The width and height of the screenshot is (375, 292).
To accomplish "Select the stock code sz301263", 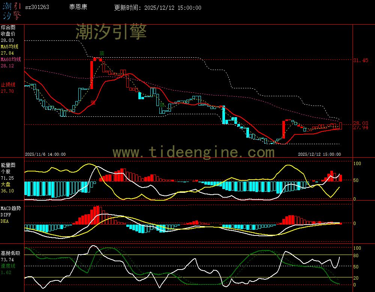I will [x=37, y=7].
